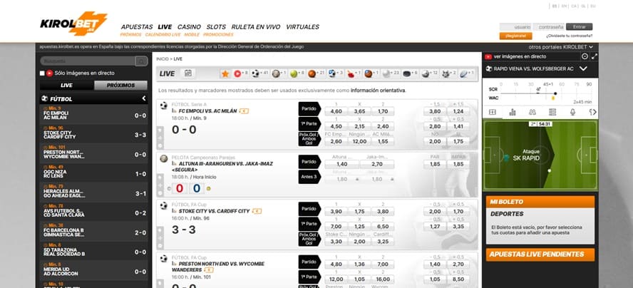Open Heracles Almelo match in sidebar
The image size is (633, 288).
[93, 192]
